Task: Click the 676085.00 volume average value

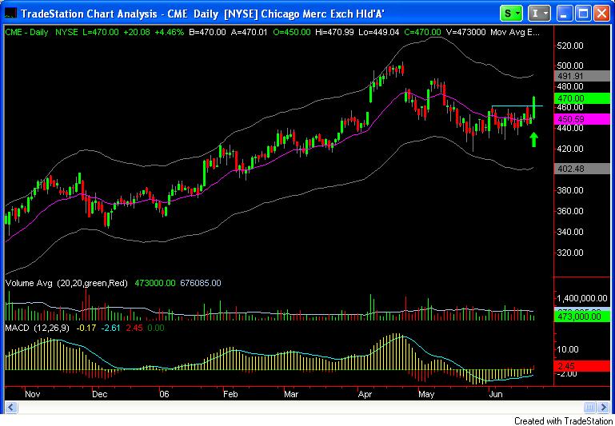Action: click(x=200, y=283)
